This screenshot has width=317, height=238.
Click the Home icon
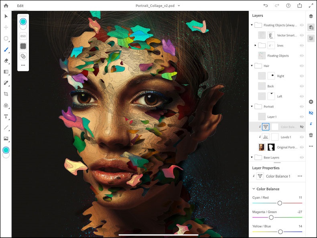(x=6, y=6)
